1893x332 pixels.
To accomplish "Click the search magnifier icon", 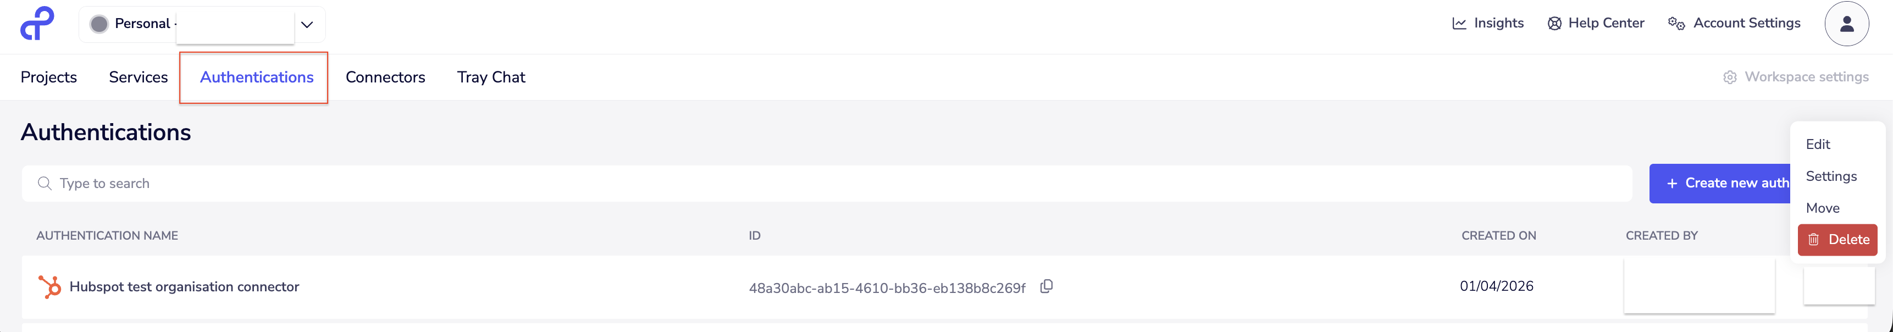I will tap(45, 183).
